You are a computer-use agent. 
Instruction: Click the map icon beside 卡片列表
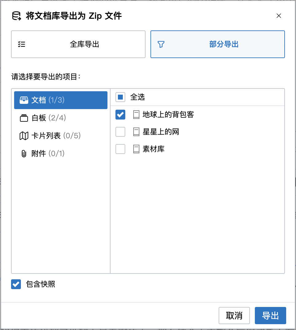(24, 136)
